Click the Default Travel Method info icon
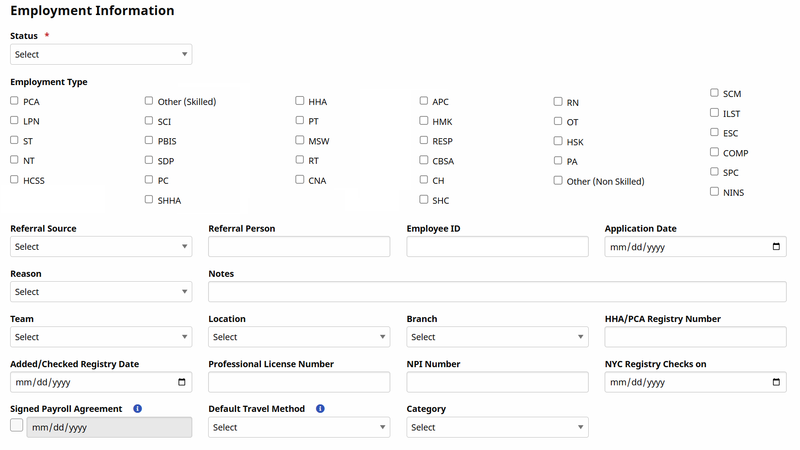The image size is (800, 450). (x=320, y=409)
